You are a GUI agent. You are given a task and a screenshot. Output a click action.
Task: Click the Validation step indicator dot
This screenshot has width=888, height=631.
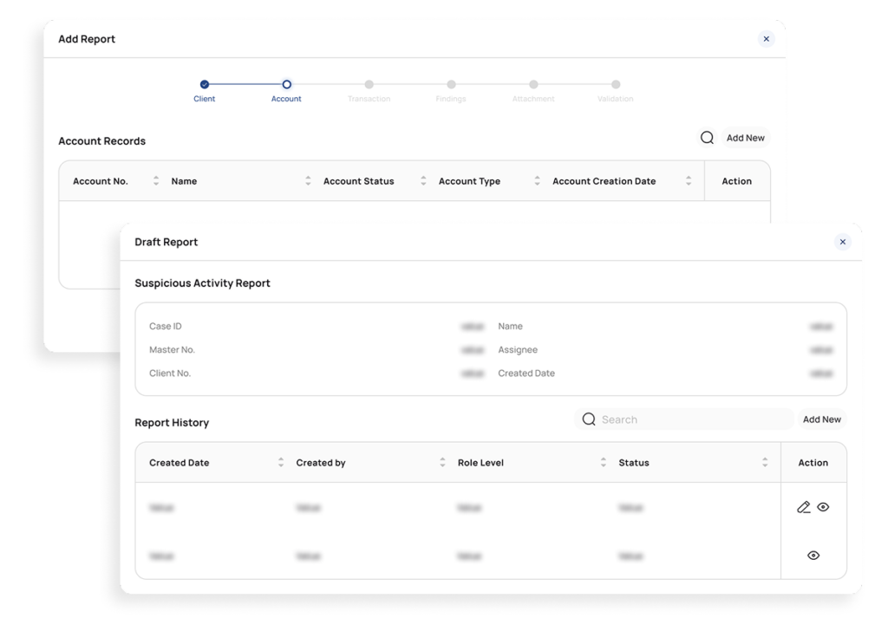615,86
